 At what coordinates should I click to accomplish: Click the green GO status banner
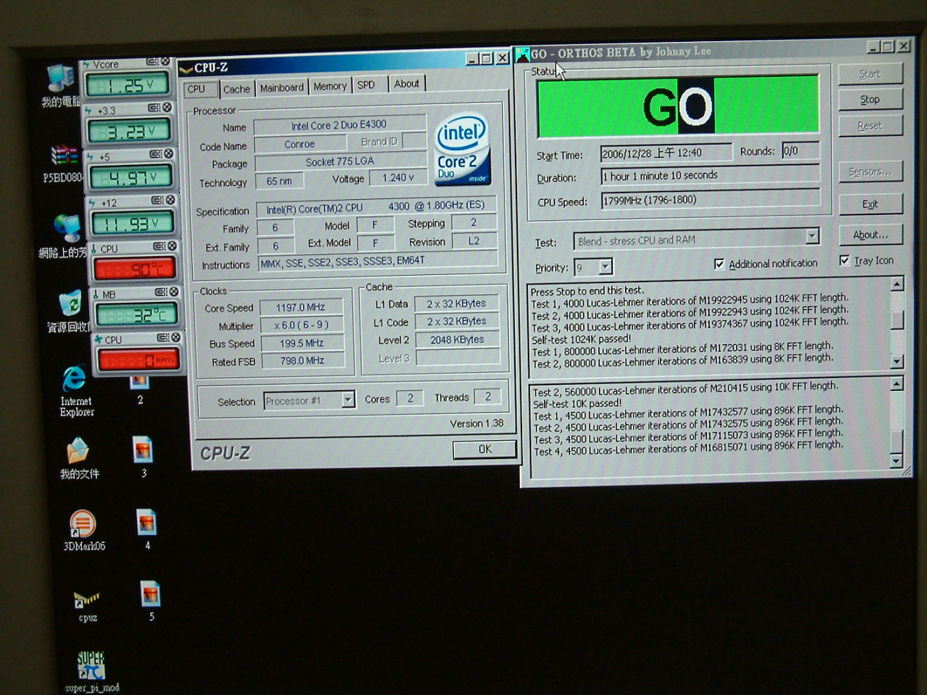[x=678, y=106]
